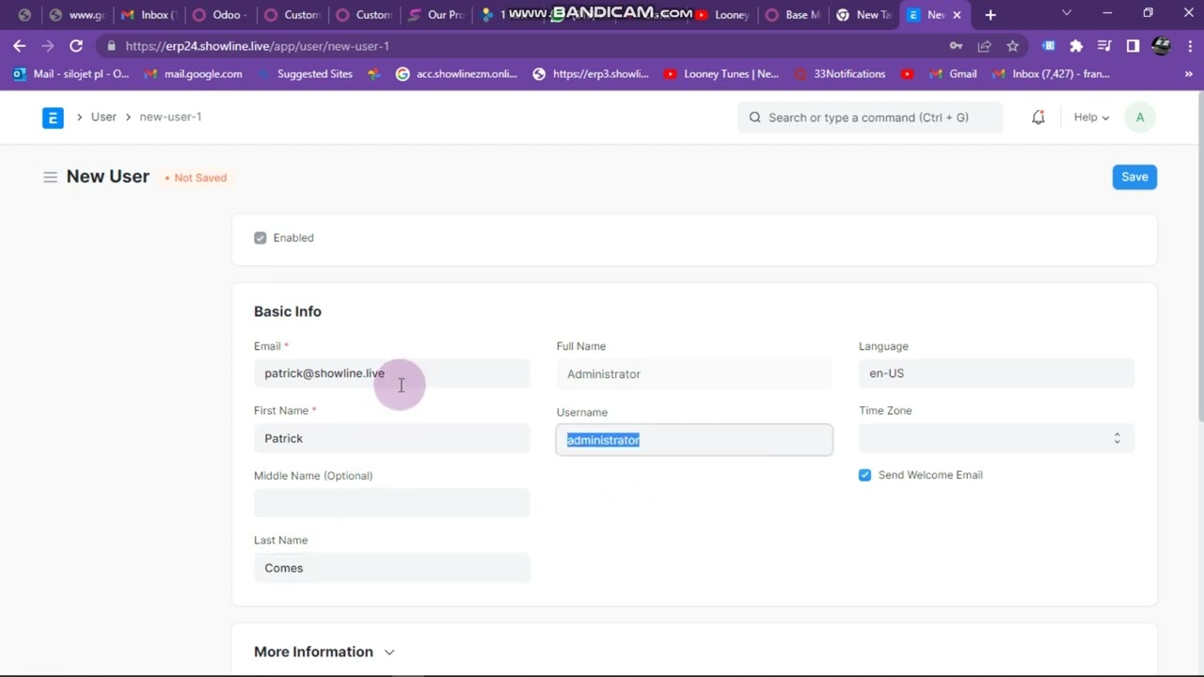The image size is (1204, 677).
Task: Switch to the Our Pro browser tab
Action: click(435, 15)
